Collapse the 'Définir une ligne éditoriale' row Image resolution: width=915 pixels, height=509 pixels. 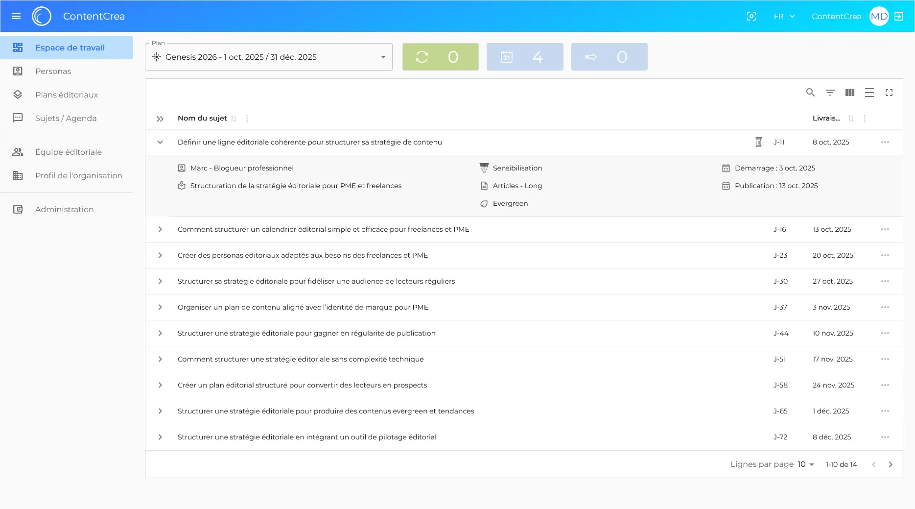(x=160, y=142)
